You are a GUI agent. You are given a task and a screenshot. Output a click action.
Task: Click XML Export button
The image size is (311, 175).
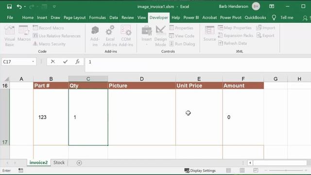265,35
